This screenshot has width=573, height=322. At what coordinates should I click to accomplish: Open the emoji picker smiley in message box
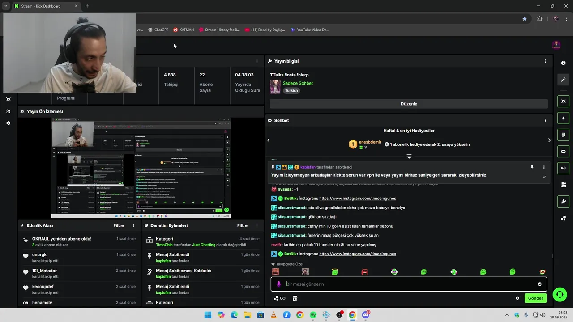coord(539,284)
